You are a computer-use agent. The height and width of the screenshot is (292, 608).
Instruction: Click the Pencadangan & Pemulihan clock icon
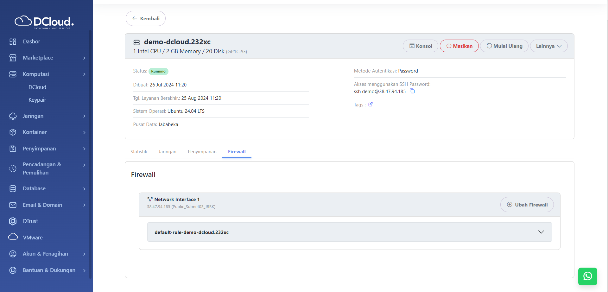13,168
